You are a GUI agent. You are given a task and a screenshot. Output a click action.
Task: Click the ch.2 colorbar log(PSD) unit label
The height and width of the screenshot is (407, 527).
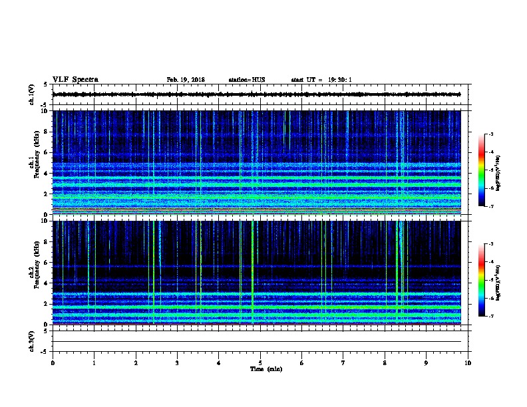click(x=498, y=283)
